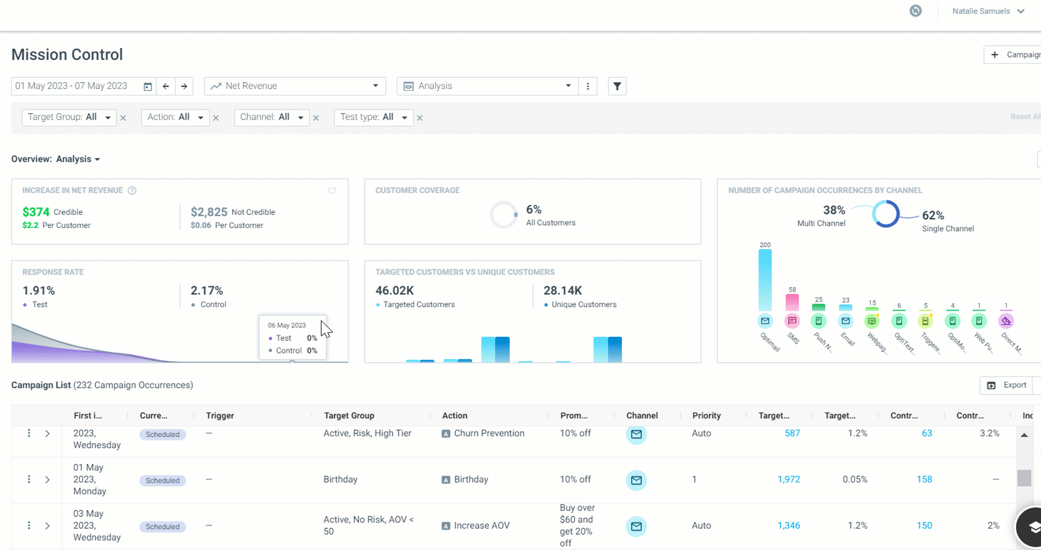This screenshot has width=1041, height=550.
Task: Refresh the Increase in Net Revenue card
Action: (x=332, y=191)
